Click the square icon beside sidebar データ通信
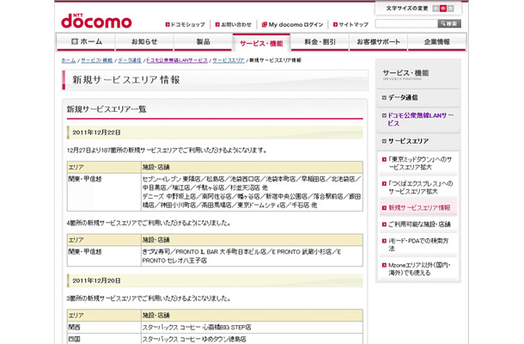The width and height of the screenshot is (524, 344). pyautogui.click(x=384, y=98)
